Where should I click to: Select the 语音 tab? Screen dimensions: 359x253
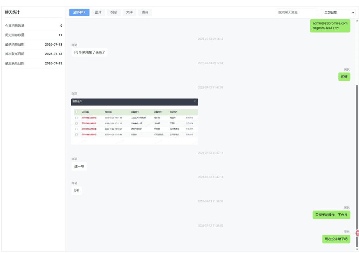point(145,12)
